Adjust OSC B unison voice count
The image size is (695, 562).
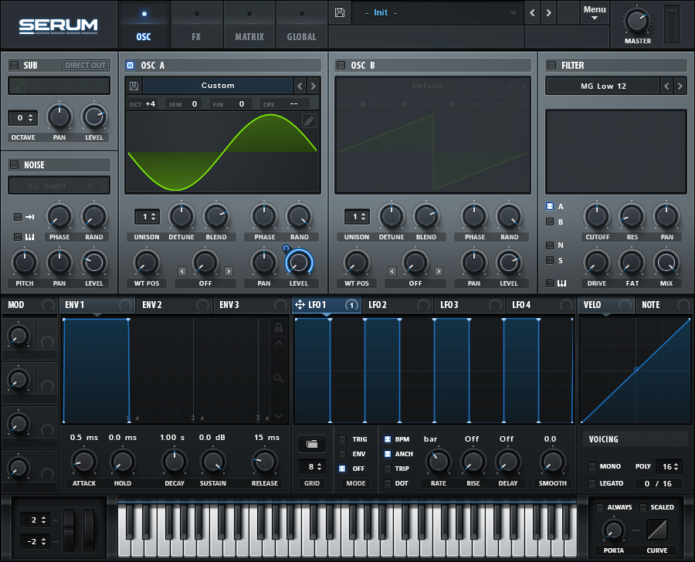coord(357,217)
